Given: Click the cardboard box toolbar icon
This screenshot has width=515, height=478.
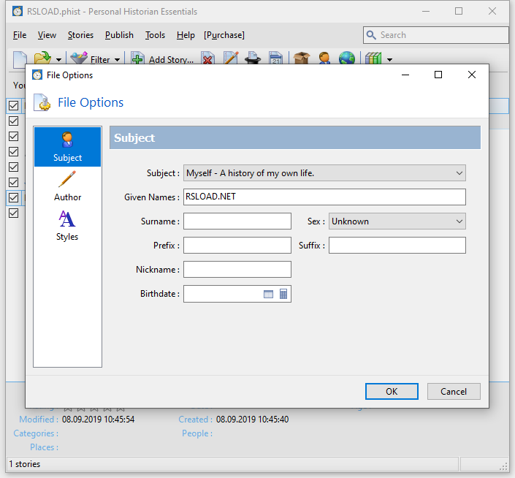Looking at the screenshot, I should click(x=302, y=58).
